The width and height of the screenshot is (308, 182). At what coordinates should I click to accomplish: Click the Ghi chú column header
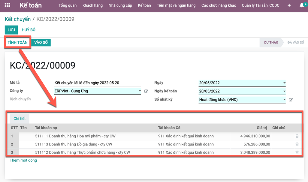pos(279,128)
